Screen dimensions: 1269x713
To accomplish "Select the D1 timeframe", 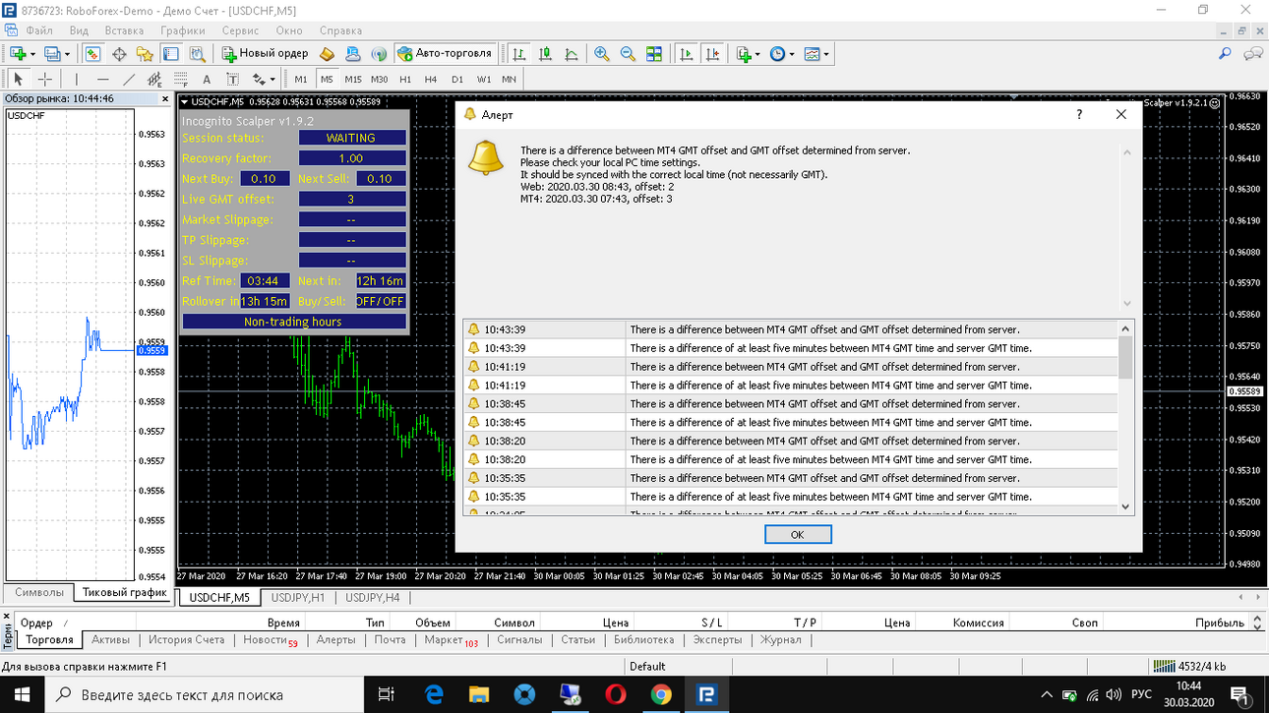I will (x=457, y=79).
